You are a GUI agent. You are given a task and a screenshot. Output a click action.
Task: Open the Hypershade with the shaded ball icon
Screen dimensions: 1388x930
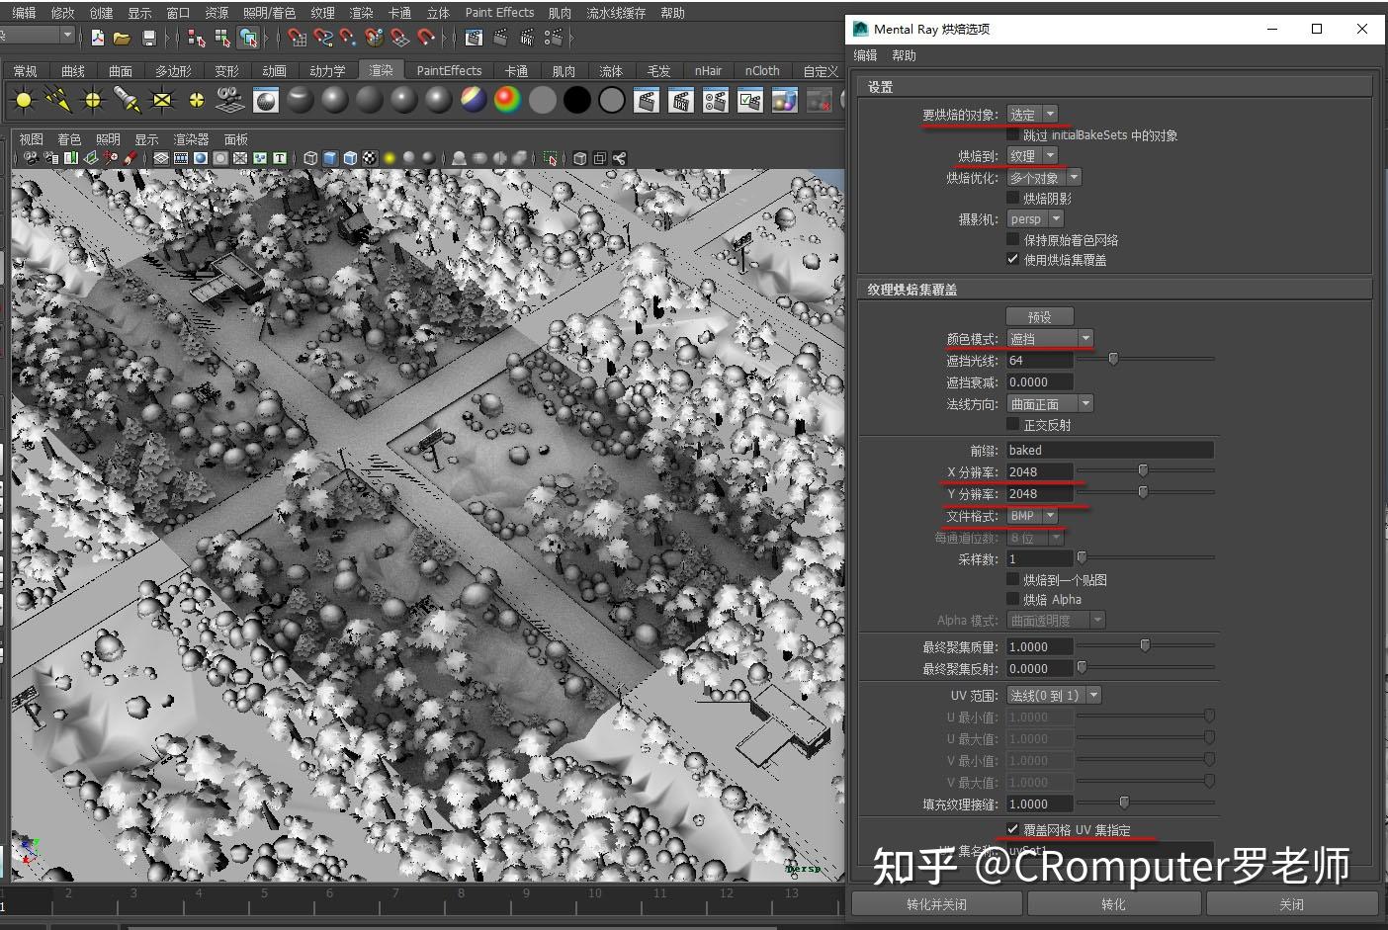pyautogui.click(x=266, y=99)
